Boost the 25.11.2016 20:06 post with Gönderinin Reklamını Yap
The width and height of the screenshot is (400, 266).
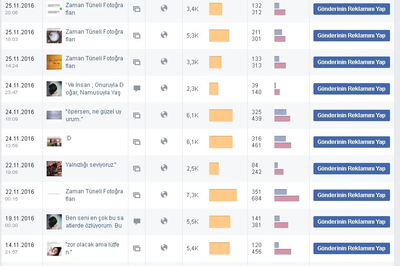coord(351,9)
